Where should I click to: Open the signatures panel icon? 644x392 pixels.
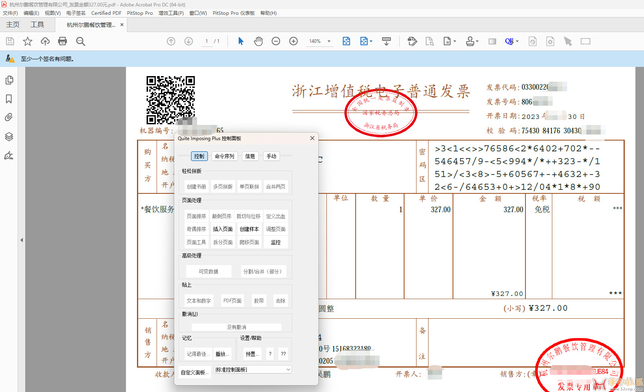(x=9, y=155)
